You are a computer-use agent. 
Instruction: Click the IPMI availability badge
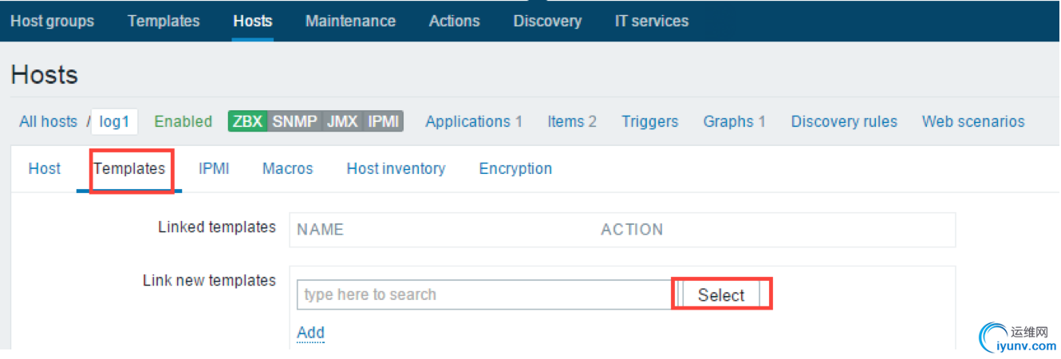point(384,122)
